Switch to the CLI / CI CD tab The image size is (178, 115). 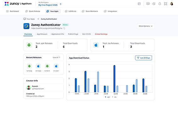(x=87, y=34)
